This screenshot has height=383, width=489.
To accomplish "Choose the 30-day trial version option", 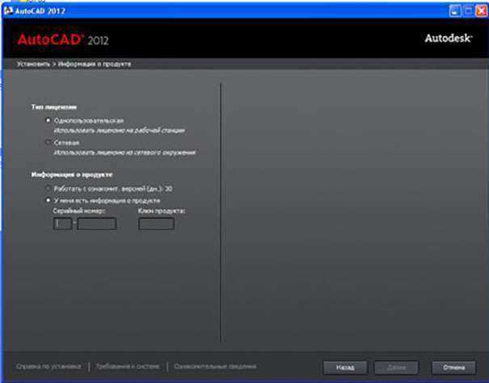I will click(48, 189).
